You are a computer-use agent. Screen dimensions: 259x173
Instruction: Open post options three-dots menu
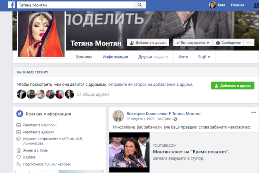click(254, 112)
